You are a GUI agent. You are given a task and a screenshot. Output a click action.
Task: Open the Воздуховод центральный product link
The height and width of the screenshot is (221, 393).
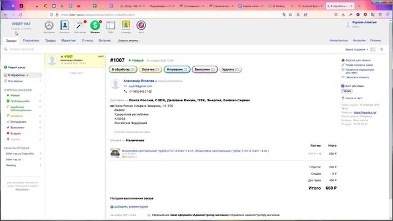click(195, 151)
